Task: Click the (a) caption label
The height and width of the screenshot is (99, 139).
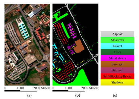Action: [29, 95]
